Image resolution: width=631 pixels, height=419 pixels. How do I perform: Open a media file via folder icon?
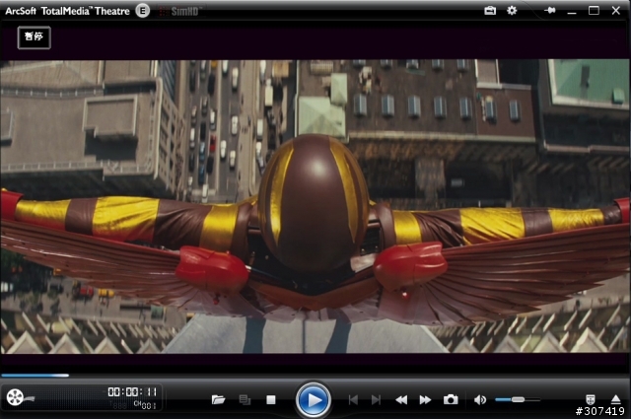218,399
